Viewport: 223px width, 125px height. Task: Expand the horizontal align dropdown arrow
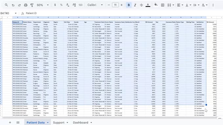(182, 5)
